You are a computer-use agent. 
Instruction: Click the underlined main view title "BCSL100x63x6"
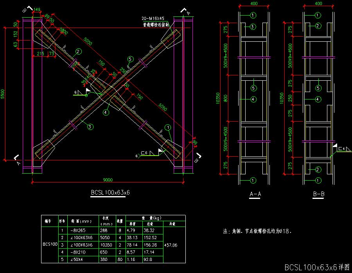(x=110, y=192)
